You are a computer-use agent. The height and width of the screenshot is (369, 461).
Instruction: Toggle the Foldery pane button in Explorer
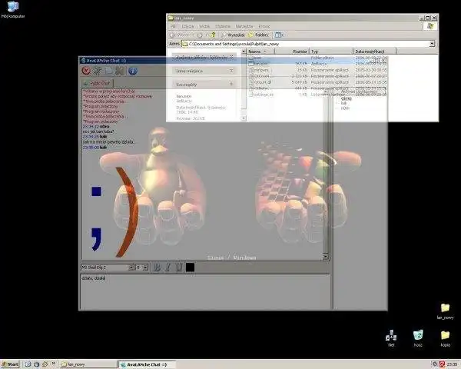[x=258, y=35]
